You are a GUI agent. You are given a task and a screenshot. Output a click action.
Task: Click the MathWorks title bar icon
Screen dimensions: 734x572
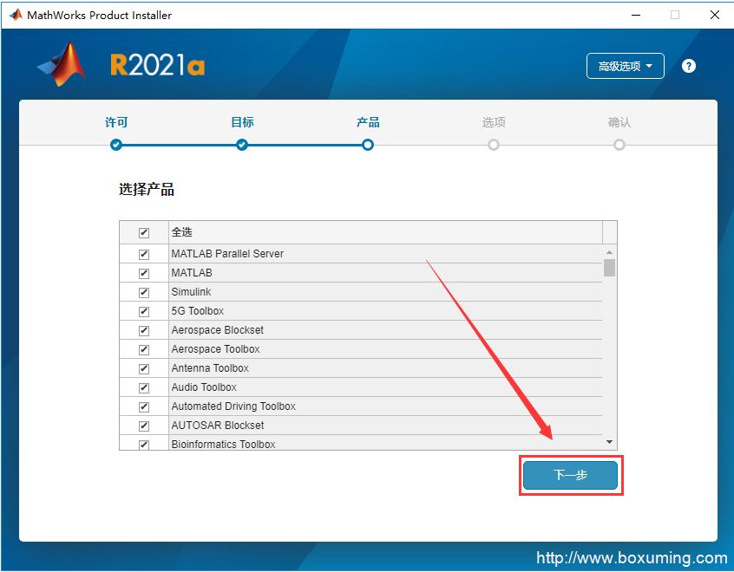[x=15, y=15]
